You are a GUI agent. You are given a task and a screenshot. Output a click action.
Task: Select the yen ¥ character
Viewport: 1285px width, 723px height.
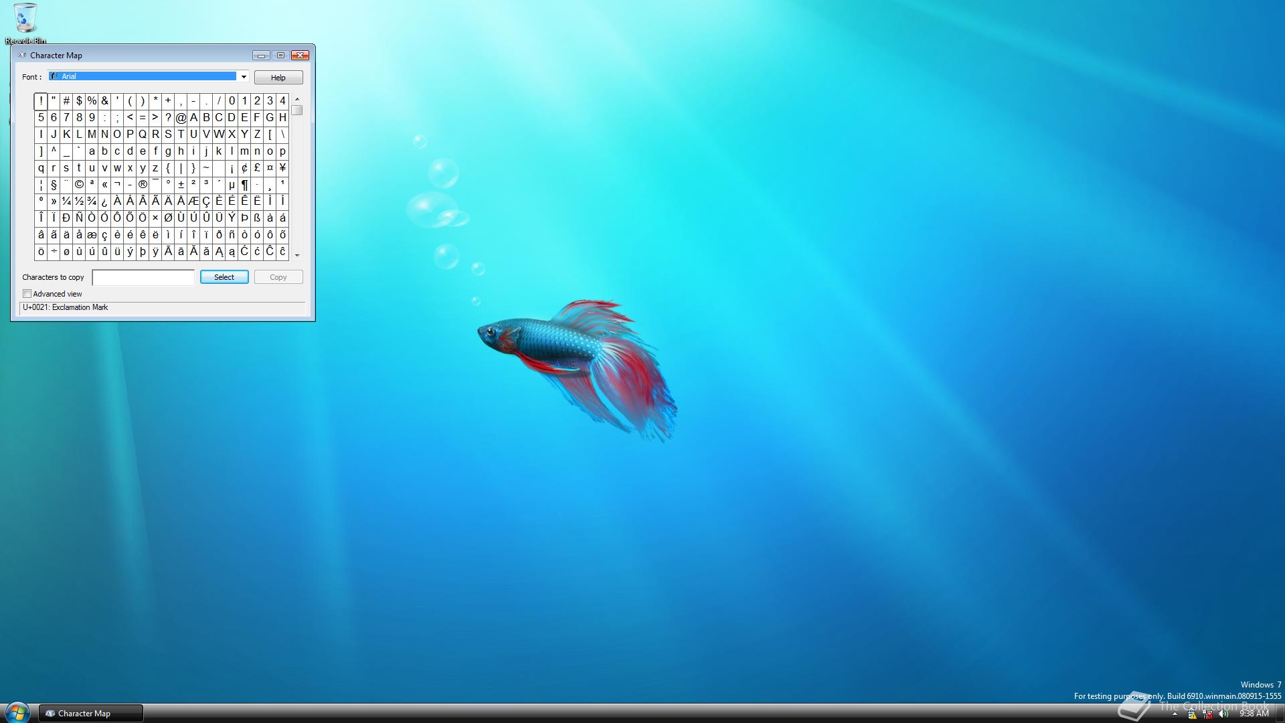[x=282, y=168]
